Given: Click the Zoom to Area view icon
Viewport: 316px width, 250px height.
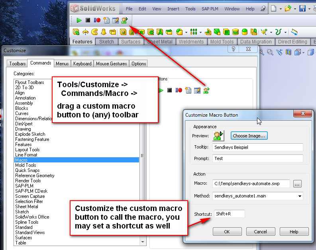Looking at the screenshot, I should 270,52.
